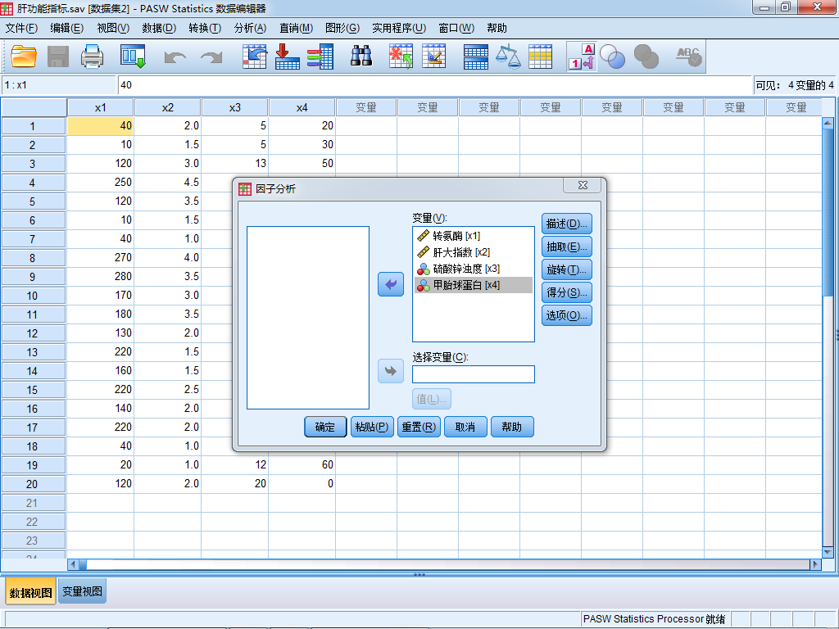Screen dimensions: 839x629
Task: Open the 数据(D) menu
Action: [x=159, y=28]
